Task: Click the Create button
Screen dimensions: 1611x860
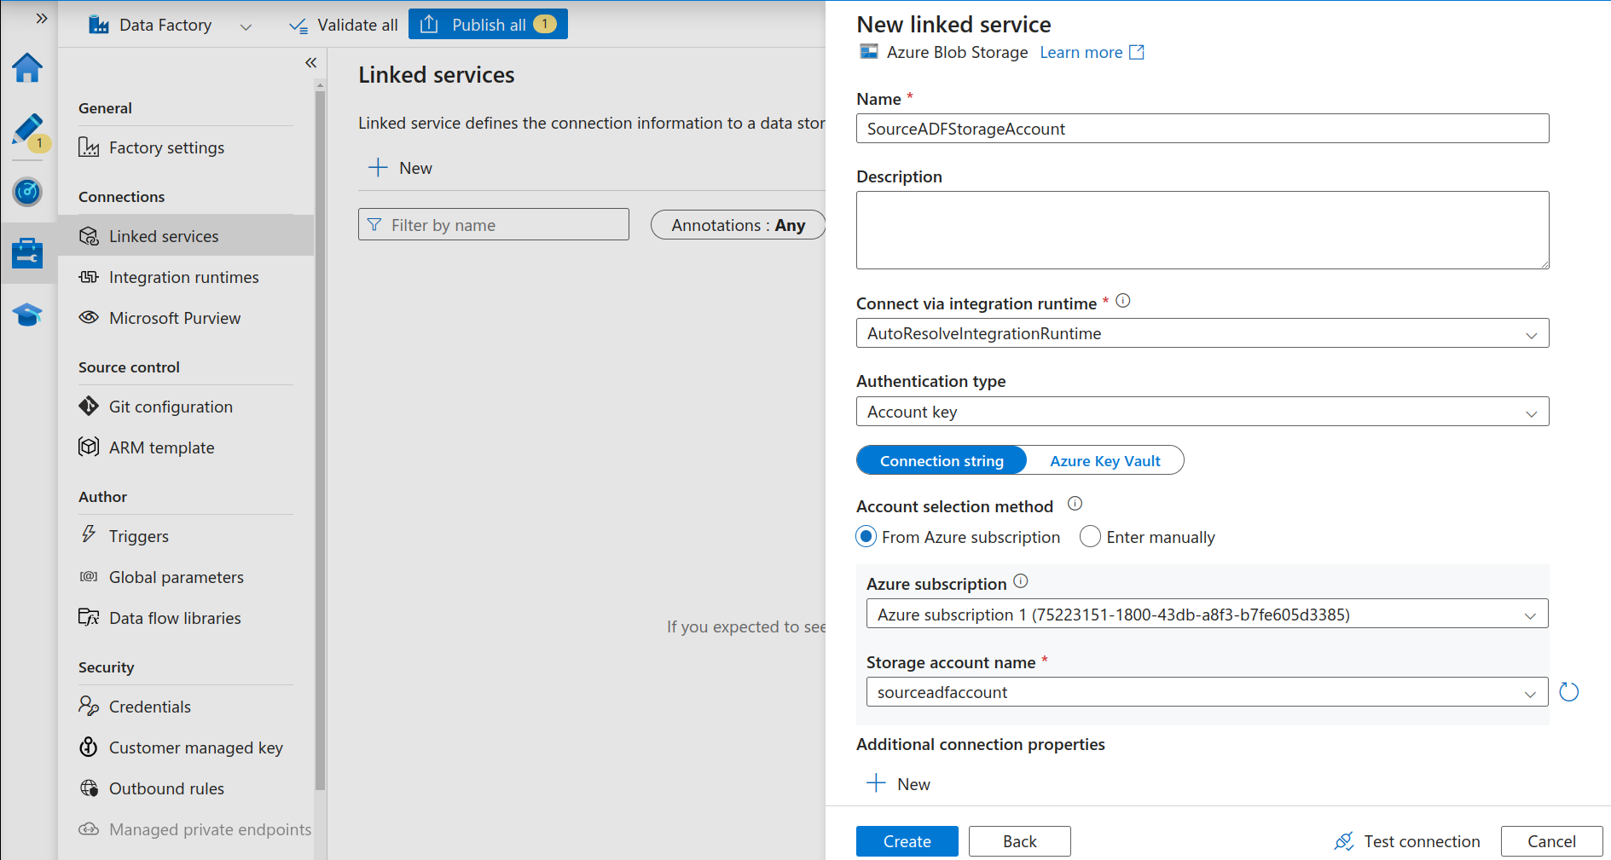Action: point(907,841)
